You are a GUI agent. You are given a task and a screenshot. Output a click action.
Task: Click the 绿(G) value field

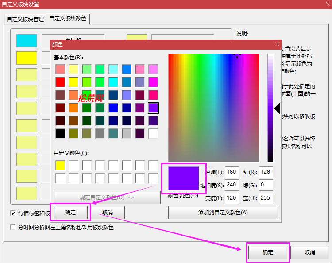(266, 185)
